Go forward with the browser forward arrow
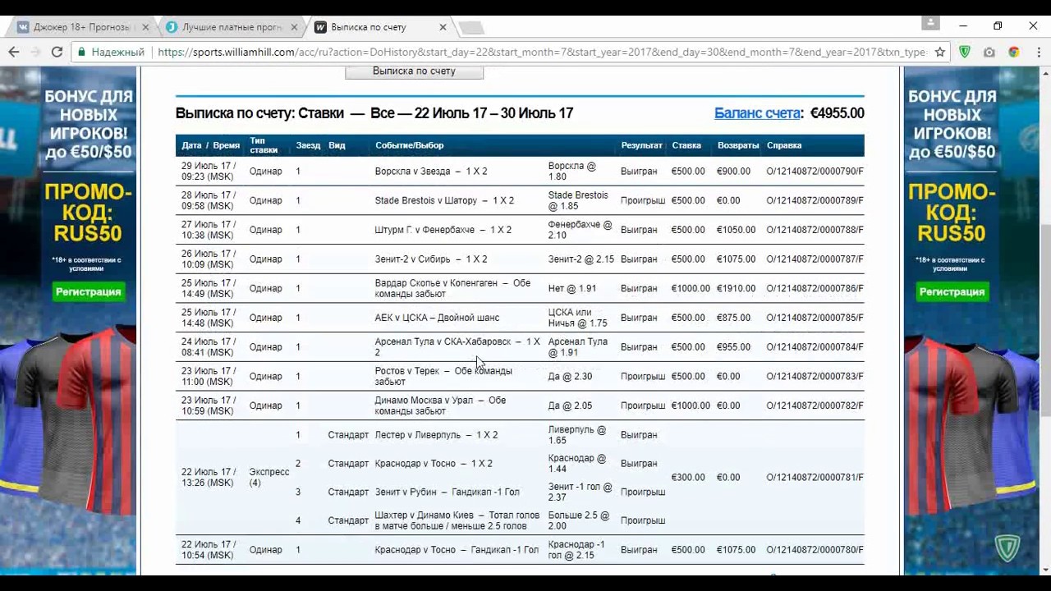The width and height of the screenshot is (1051, 591). click(x=34, y=52)
